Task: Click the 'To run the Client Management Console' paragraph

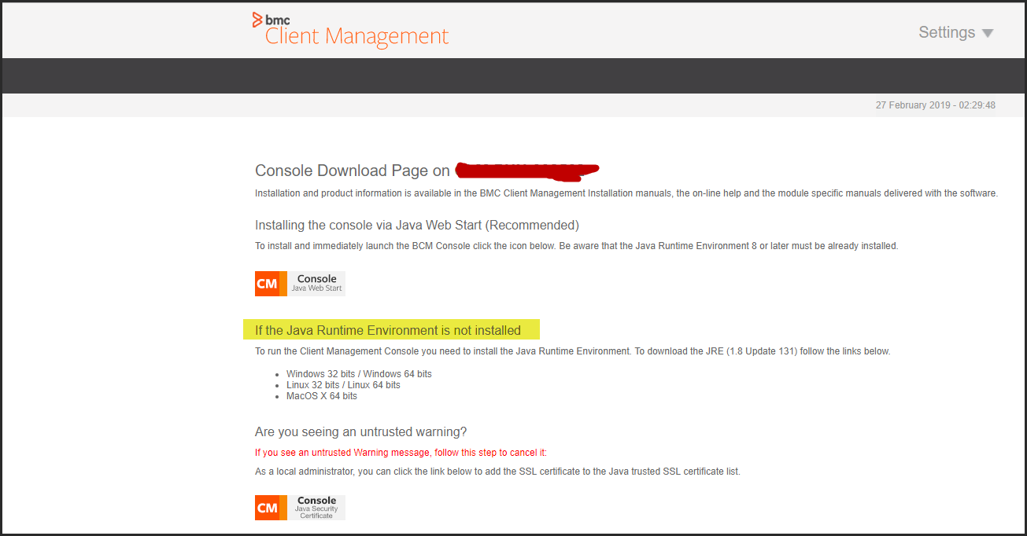Action: tap(573, 351)
